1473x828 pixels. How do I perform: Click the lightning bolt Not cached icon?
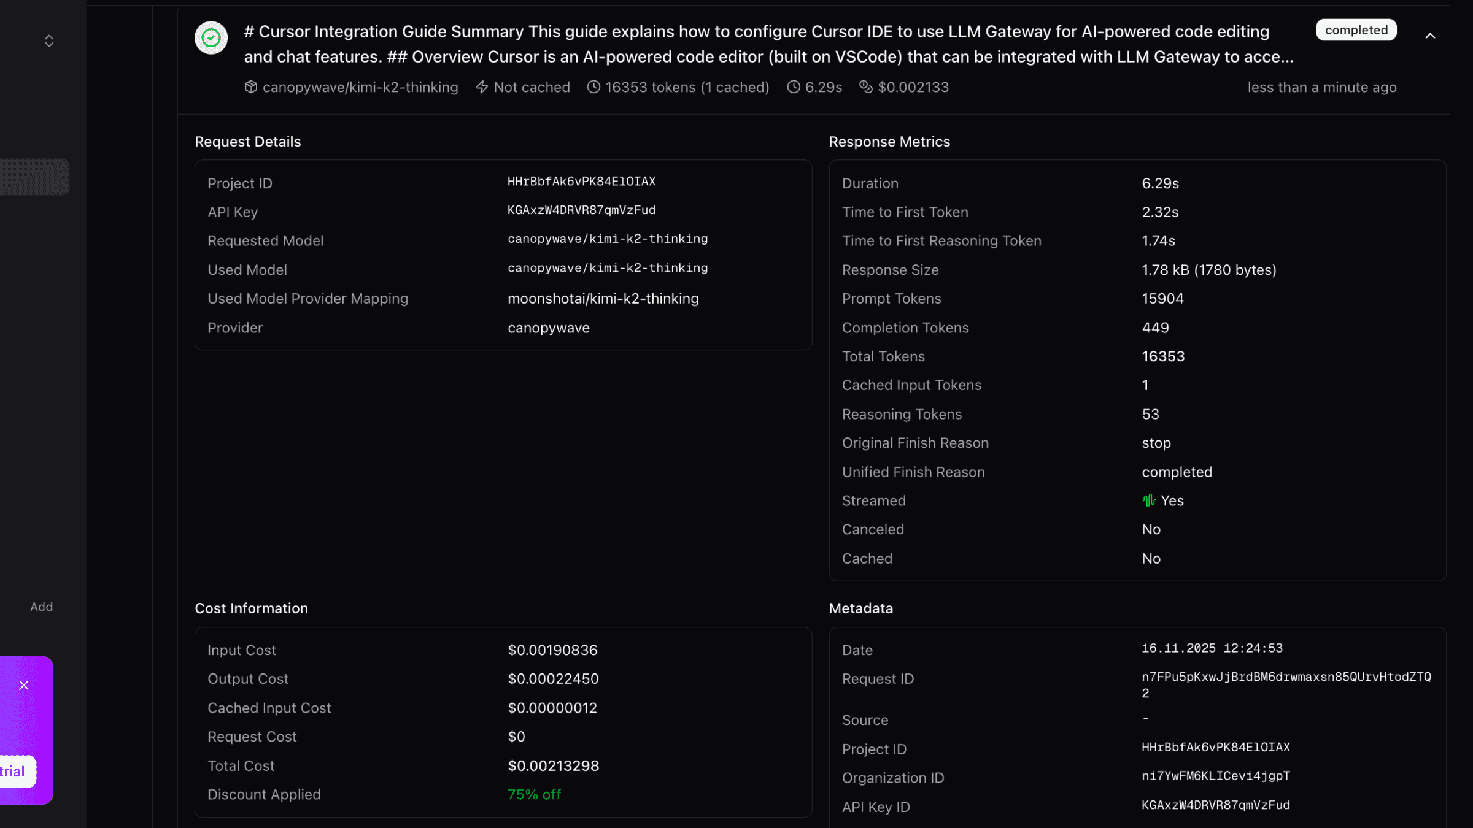click(x=482, y=87)
